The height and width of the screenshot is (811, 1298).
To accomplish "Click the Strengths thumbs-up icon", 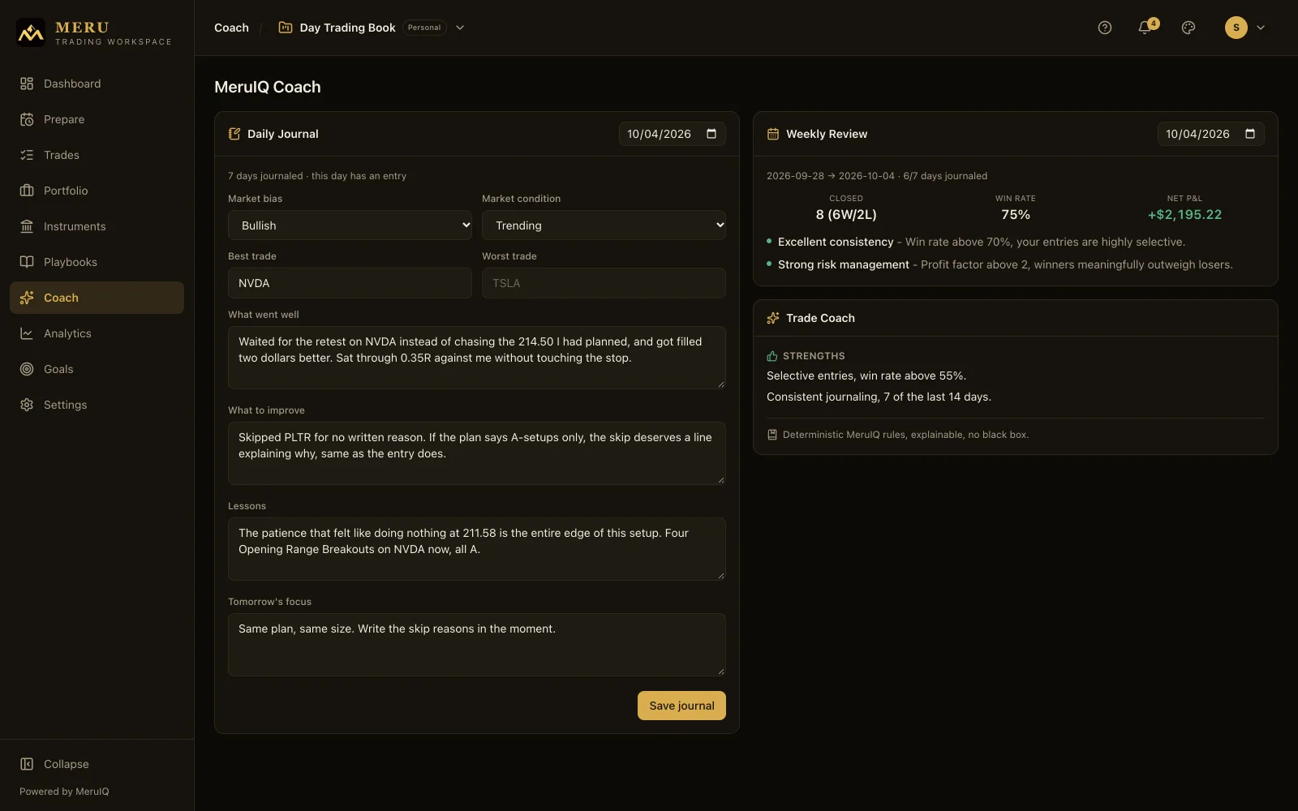I will 772,356.
